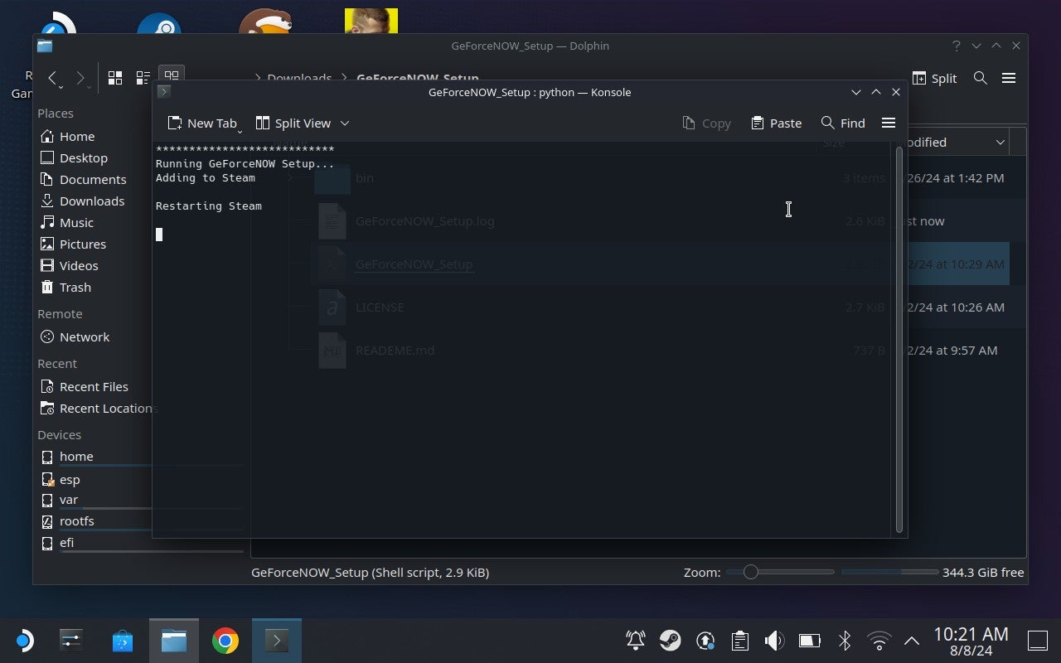Adjust the zoom slider in Dolphin's status bar
Screen dimensions: 1061x663
coord(750,572)
